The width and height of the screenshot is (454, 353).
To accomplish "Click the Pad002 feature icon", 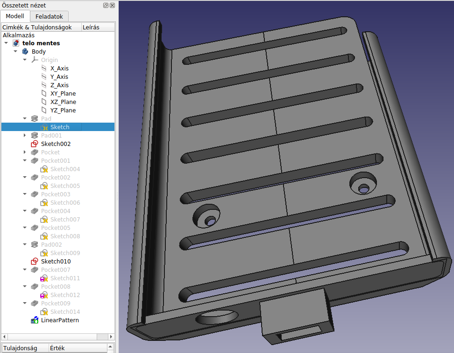I will pos(35,245).
